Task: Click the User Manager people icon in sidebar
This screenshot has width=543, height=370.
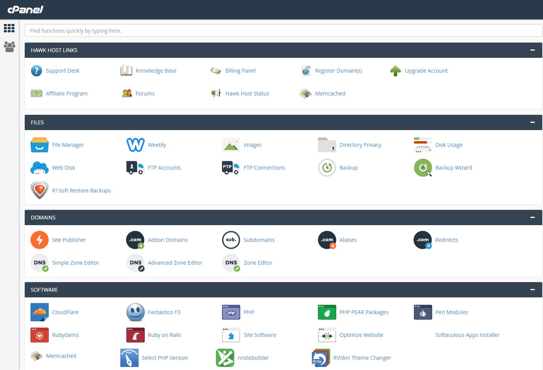Action: coord(9,47)
